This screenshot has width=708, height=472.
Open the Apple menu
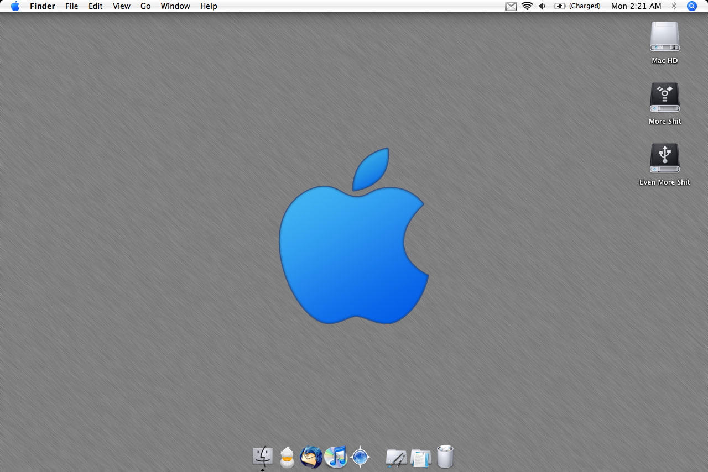pos(15,6)
